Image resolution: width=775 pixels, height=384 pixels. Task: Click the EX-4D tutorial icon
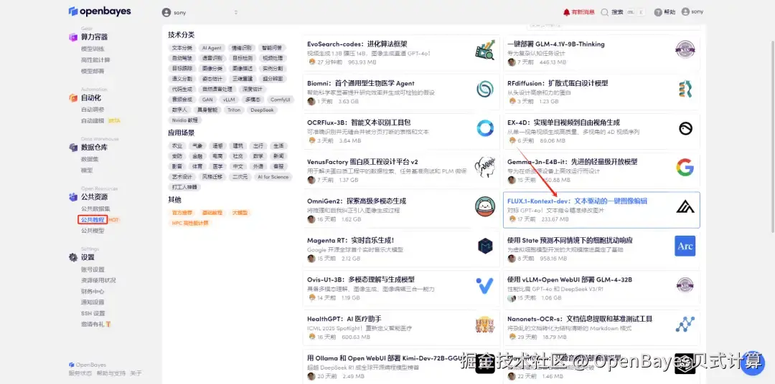click(x=685, y=128)
